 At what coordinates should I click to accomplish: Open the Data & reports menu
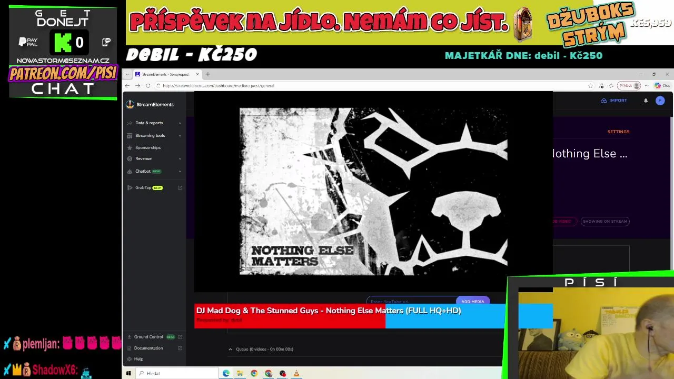tap(149, 123)
